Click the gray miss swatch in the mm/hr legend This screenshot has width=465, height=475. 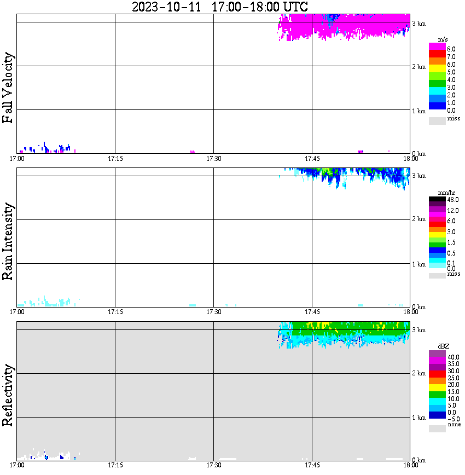437,276
